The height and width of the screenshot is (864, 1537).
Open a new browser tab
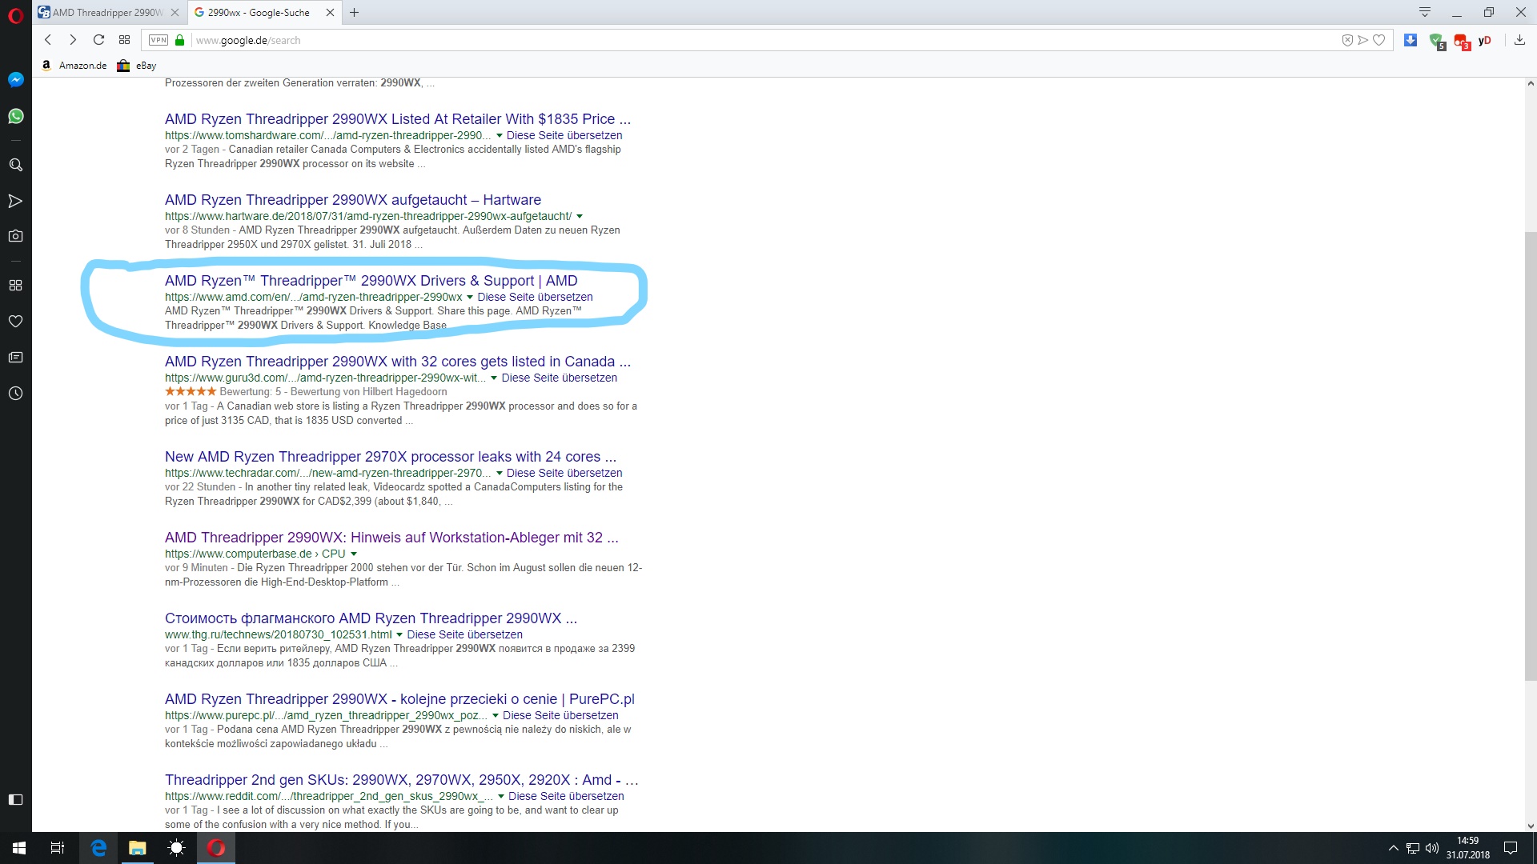point(354,12)
